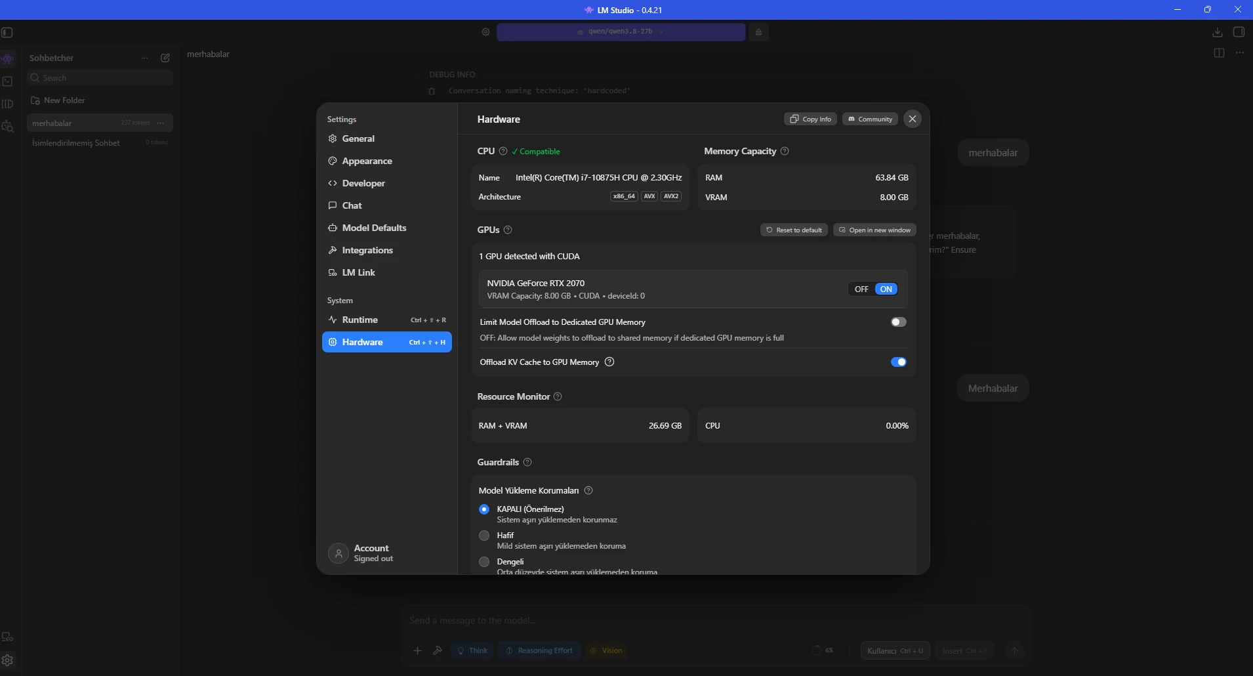The height and width of the screenshot is (676, 1253).
Task: Click Open in new window button
Action: pyautogui.click(x=874, y=230)
